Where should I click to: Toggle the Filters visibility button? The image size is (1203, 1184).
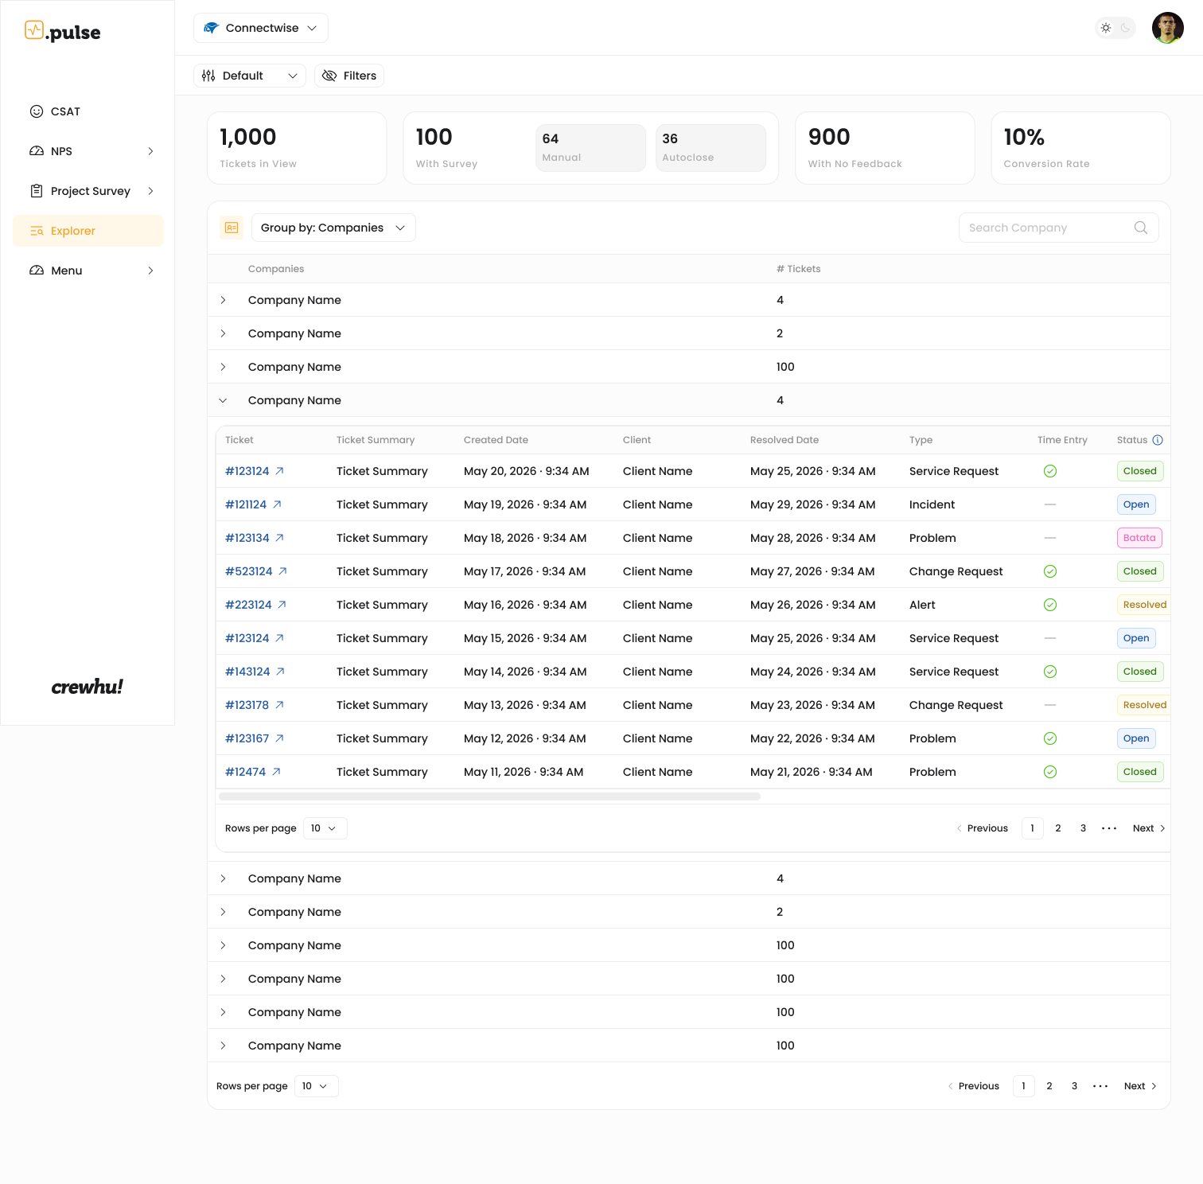349,76
